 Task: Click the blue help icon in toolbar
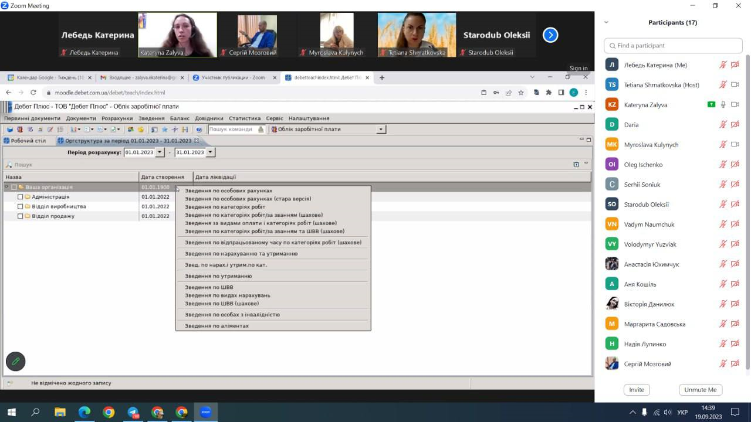(199, 130)
